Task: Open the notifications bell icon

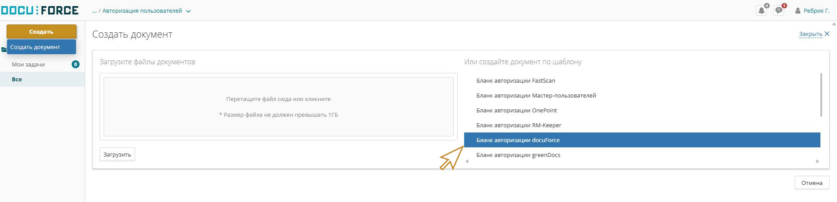Action: (x=761, y=10)
